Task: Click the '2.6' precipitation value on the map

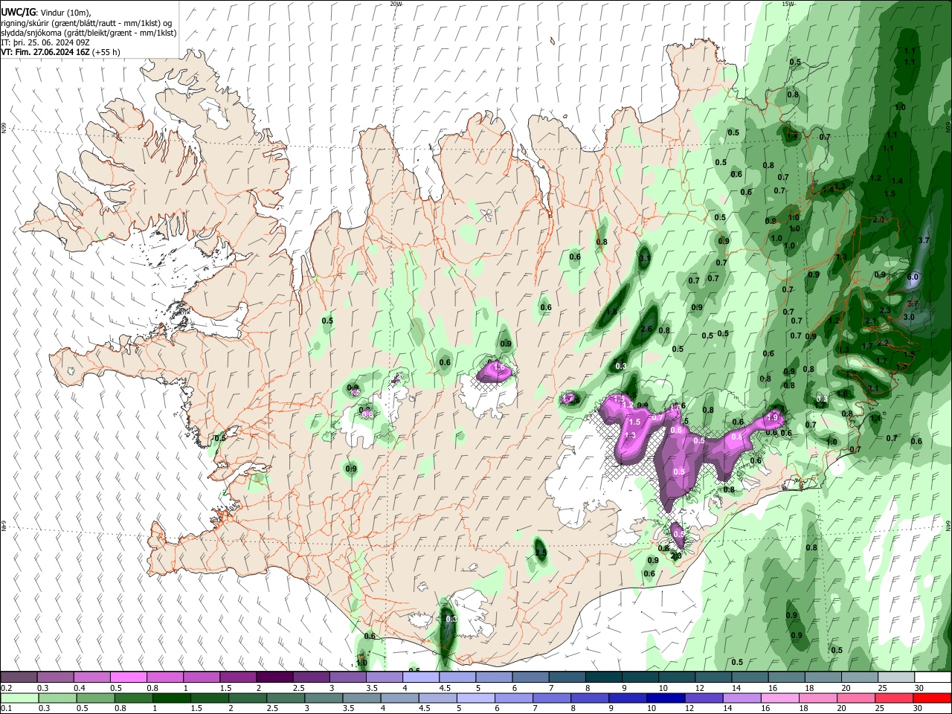Action: (646, 329)
